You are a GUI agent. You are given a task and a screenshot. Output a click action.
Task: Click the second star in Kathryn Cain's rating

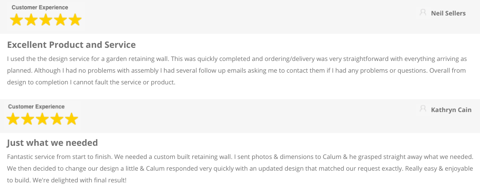28,119
